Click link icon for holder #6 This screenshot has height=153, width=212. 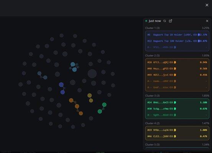(195, 35)
